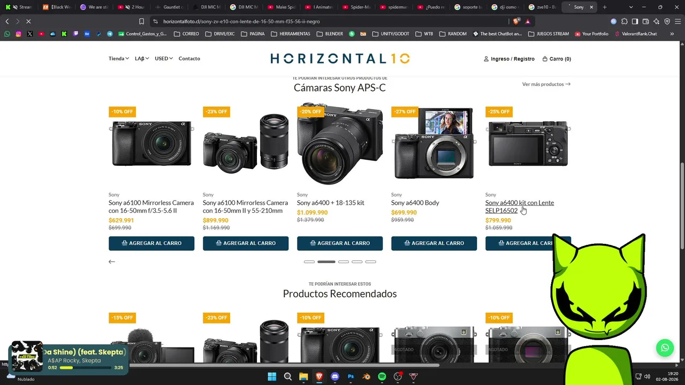
Task: Open Ingreso / Registro account link
Action: click(509, 59)
